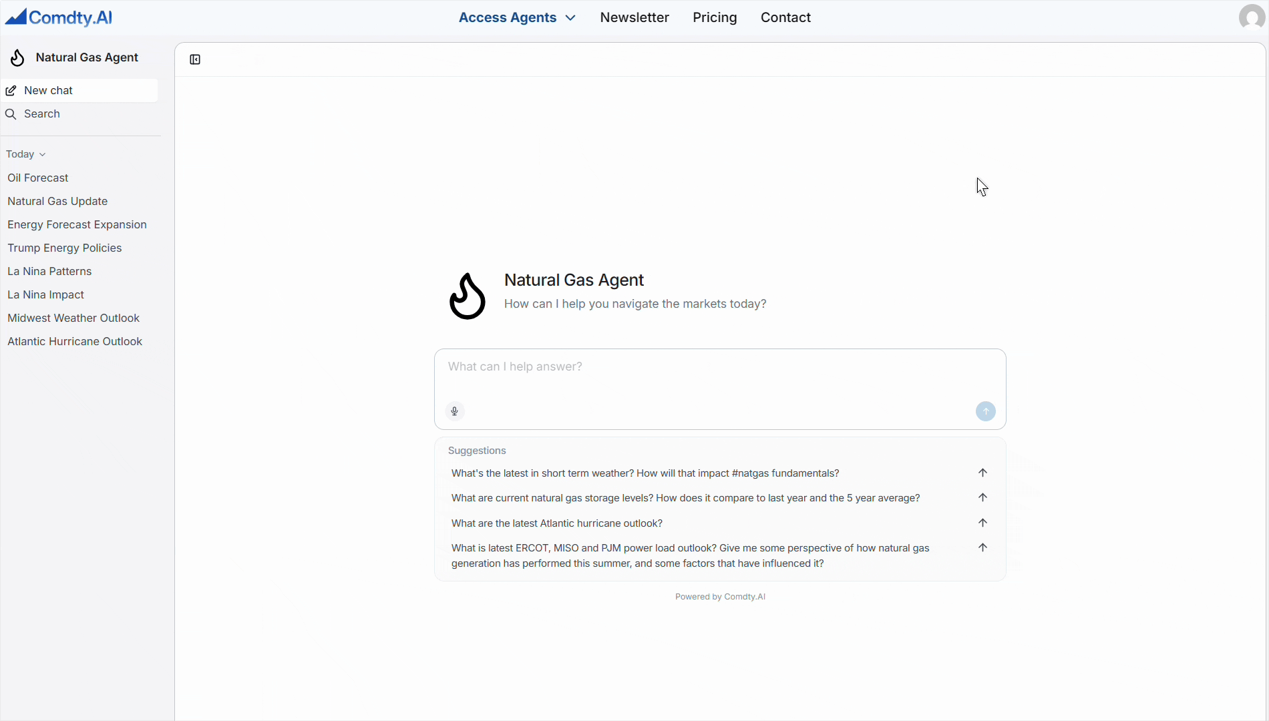Click the Natural Gas Agent sidebar title
Screen dimensions: 1269x721
tap(87, 57)
